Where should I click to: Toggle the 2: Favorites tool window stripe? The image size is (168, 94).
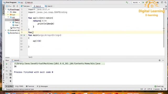tap(3, 78)
